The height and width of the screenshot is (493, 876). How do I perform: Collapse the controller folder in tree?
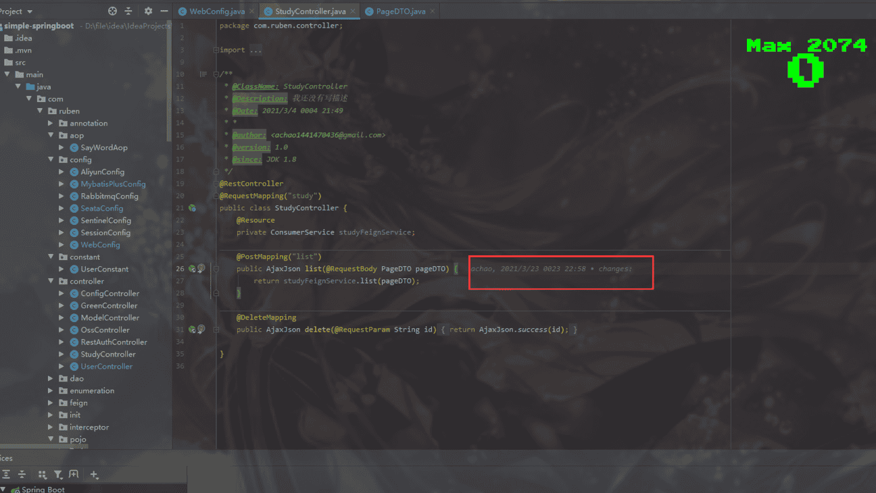(51, 282)
